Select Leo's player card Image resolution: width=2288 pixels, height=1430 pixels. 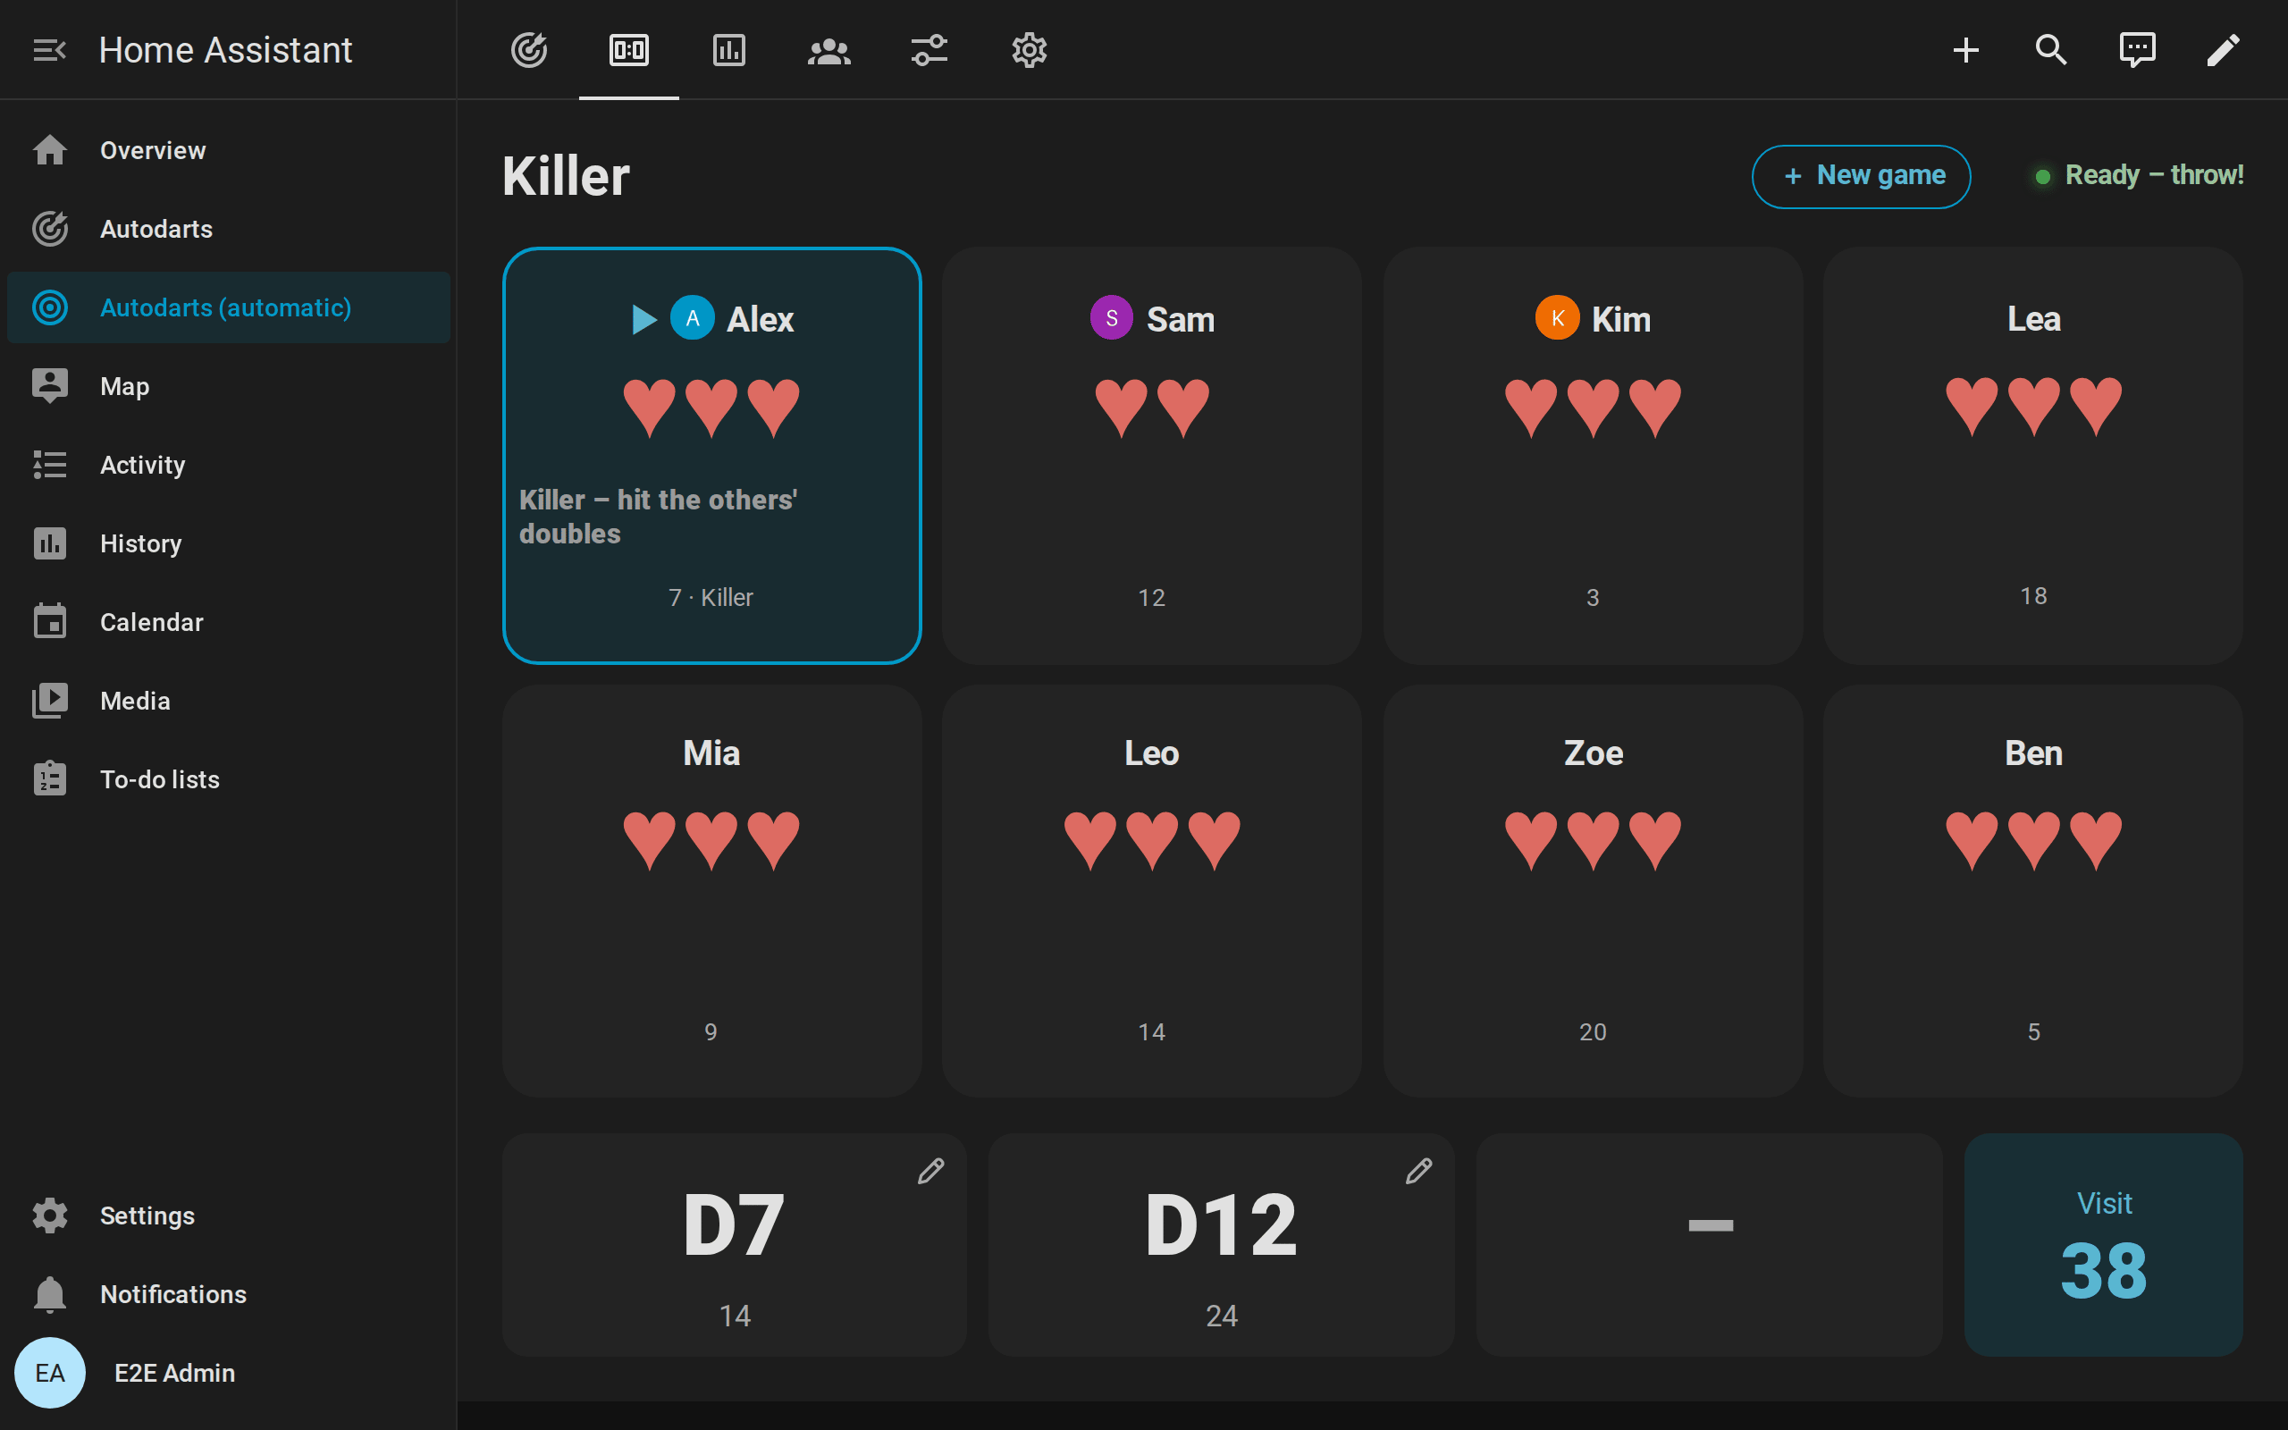coord(1151,891)
